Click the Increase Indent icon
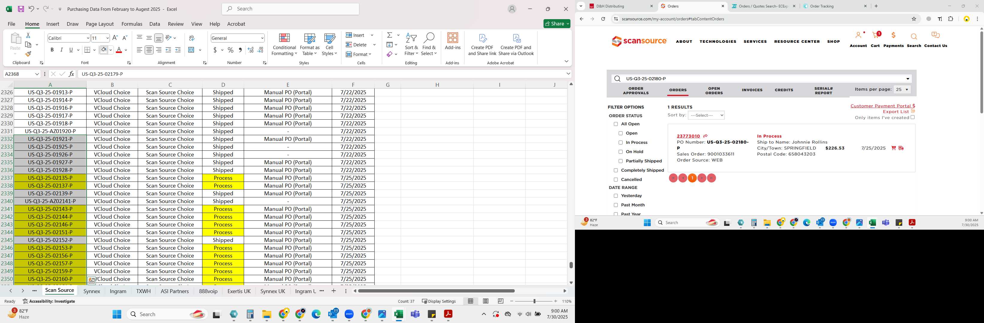The width and height of the screenshot is (984, 323). [x=178, y=50]
